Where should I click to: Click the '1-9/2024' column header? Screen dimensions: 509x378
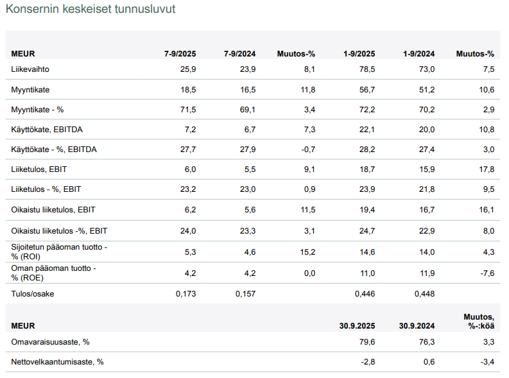pos(419,54)
